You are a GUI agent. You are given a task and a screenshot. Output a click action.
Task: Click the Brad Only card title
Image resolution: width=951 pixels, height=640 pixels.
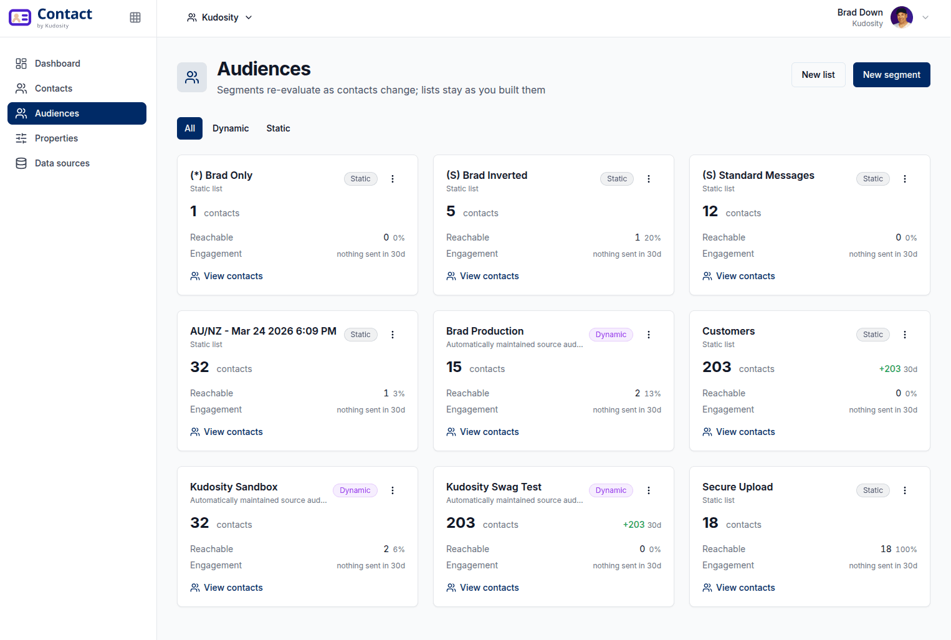pos(221,175)
